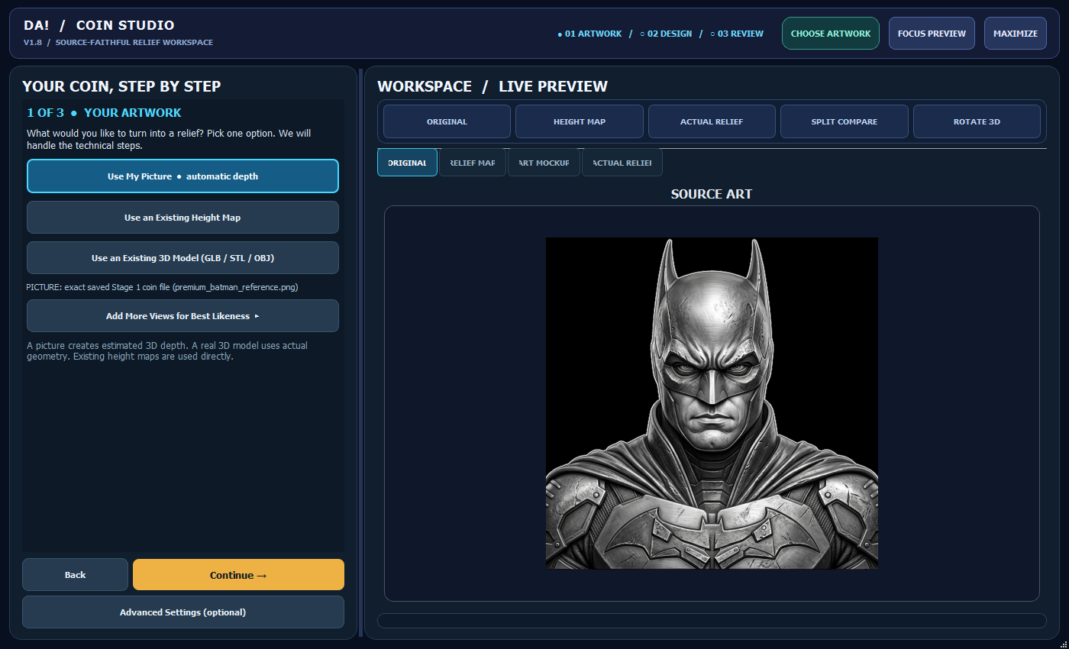The width and height of the screenshot is (1069, 649).
Task: Click the Continue button
Action: (238, 575)
